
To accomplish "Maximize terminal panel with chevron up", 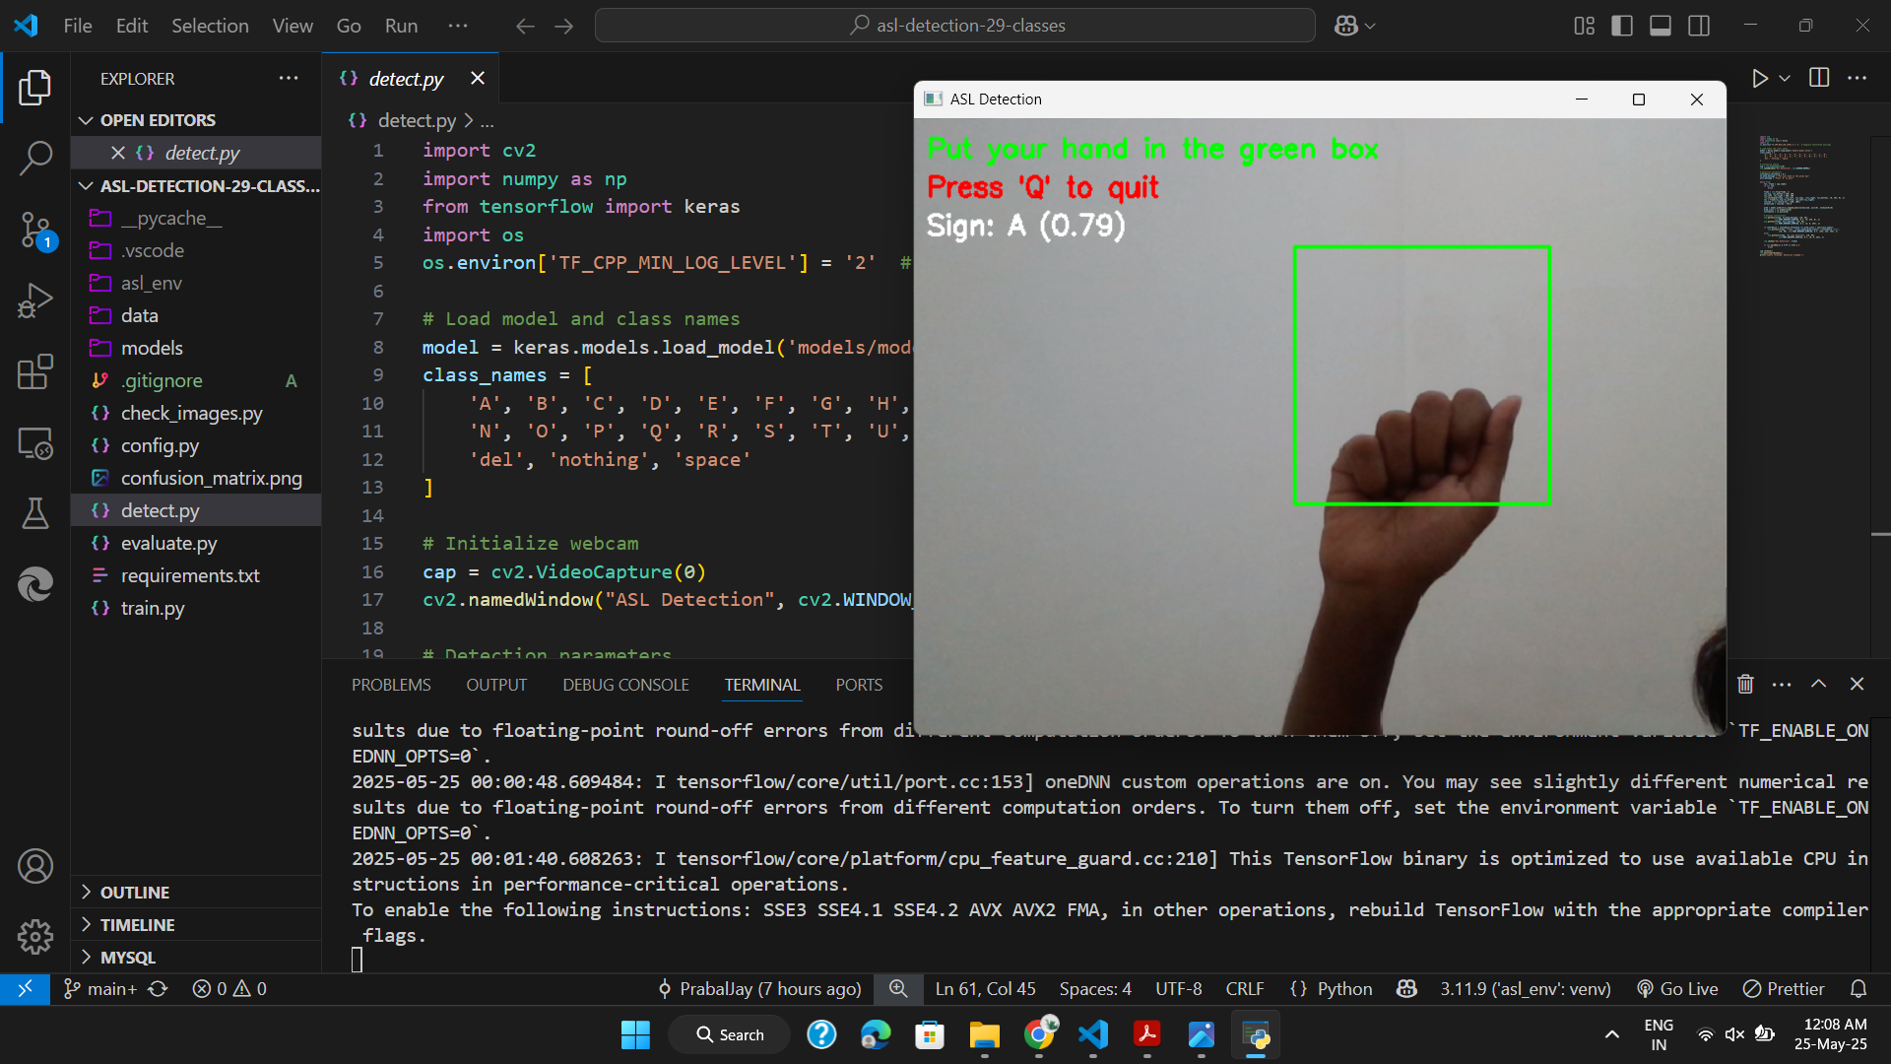I will [x=1818, y=684].
